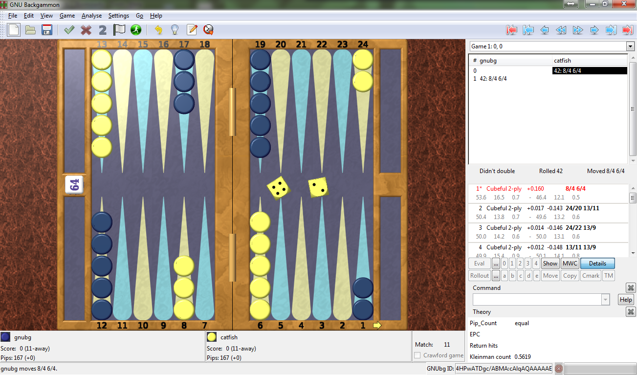The image size is (637, 375).
Task: Click the notepad and pencil edit icon
Action: tap(192, 30)
